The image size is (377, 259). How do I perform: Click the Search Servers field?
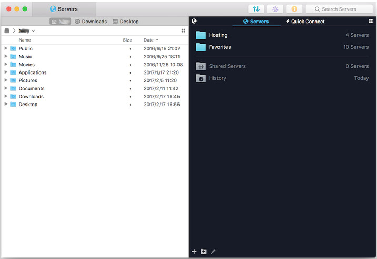pos(339,9)
